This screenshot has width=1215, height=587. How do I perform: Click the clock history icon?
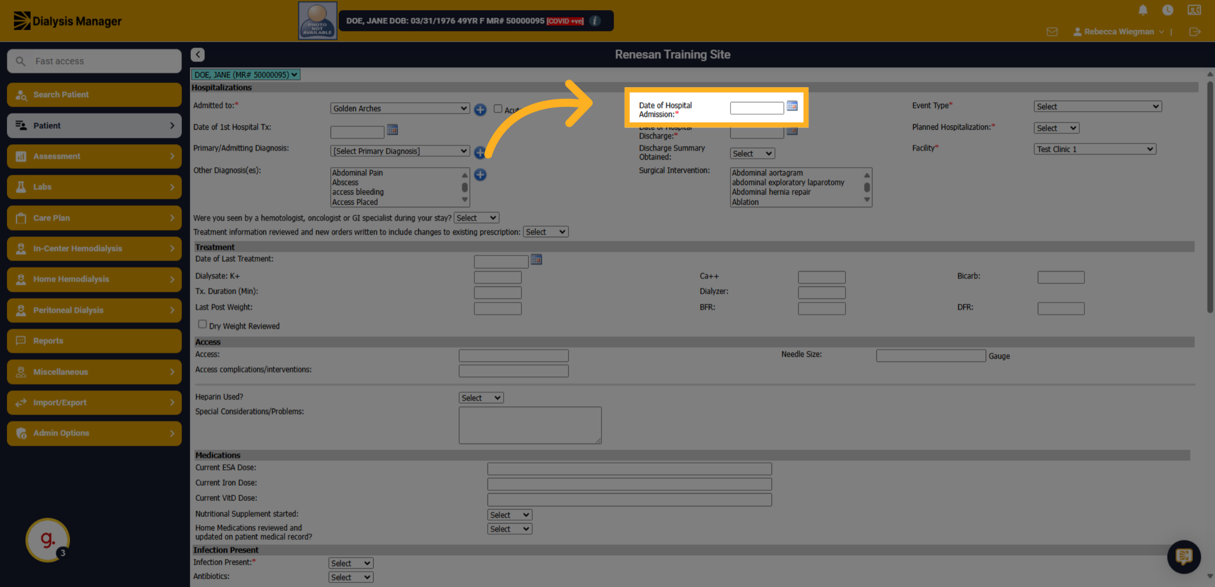click(x=1168, y=10)
